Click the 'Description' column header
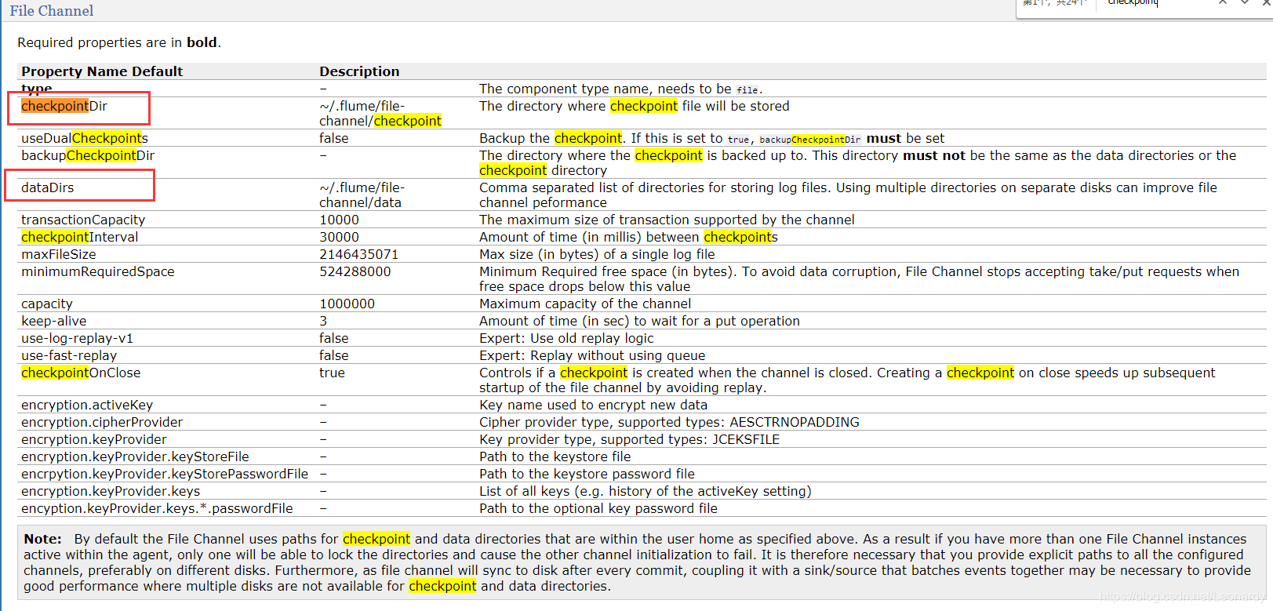The width and height of the screenshot is (1273, 611). pos(359,71)
